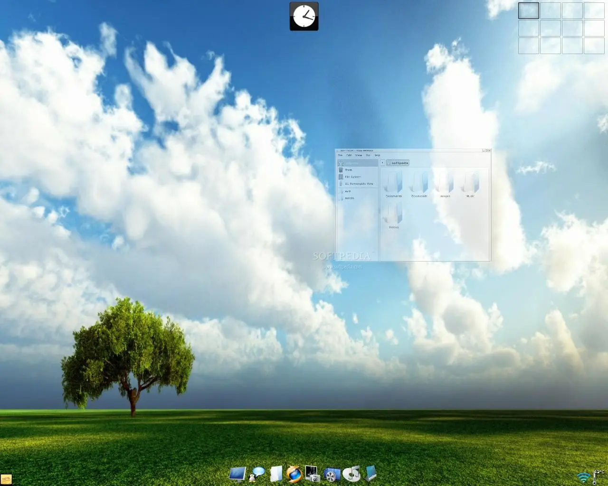Open the film reel video application in dock

332,474
